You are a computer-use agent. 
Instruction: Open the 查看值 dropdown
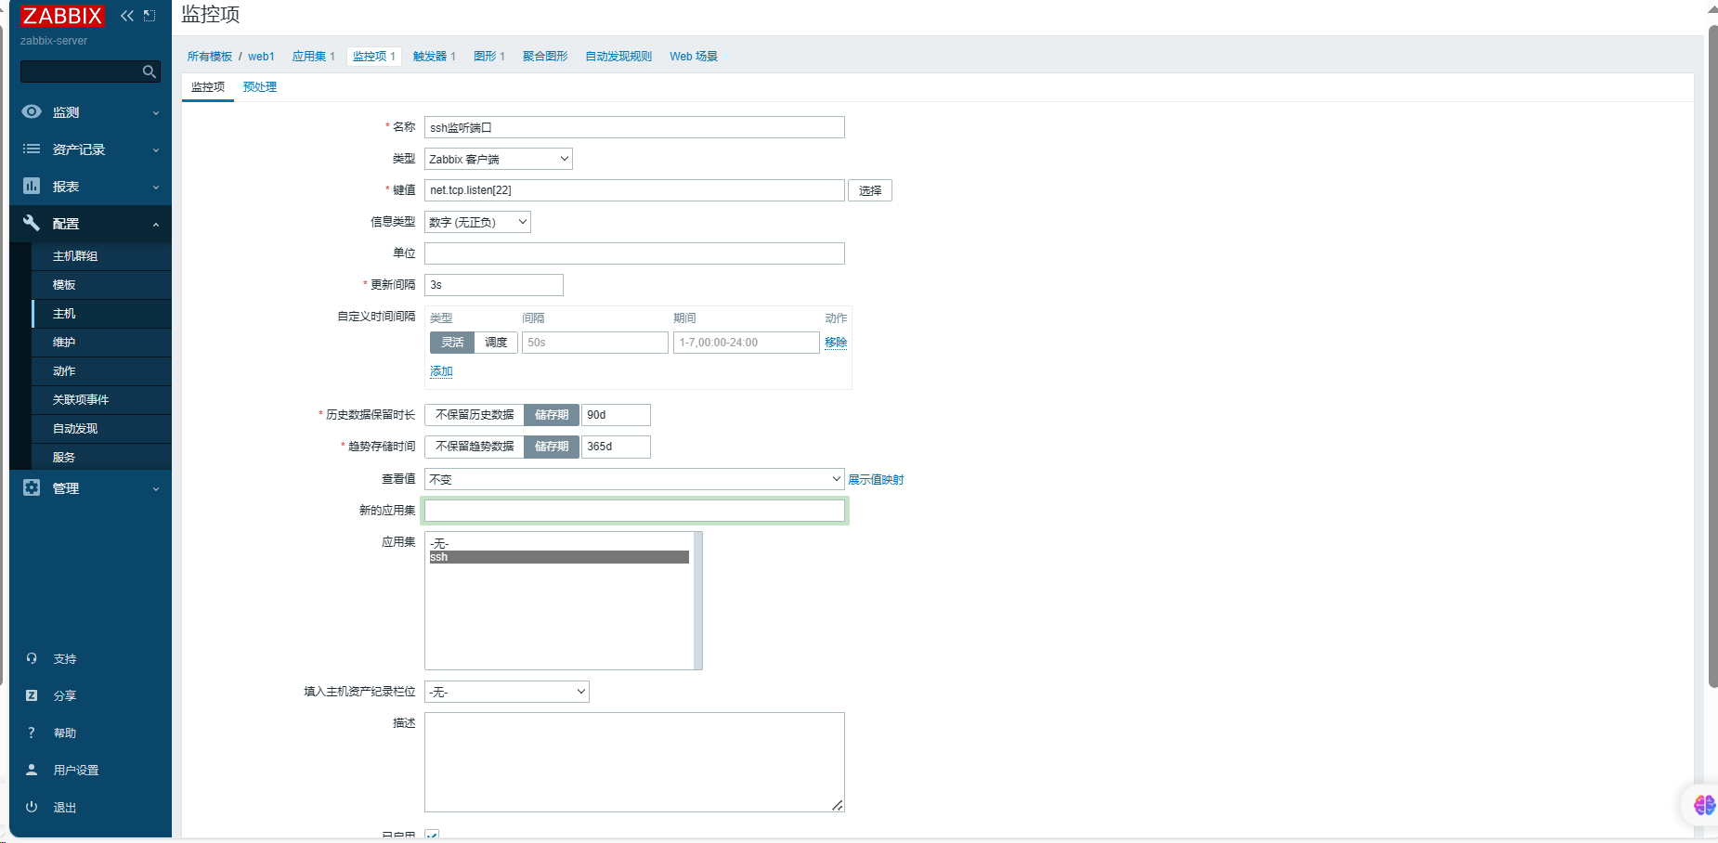point(634,479)
